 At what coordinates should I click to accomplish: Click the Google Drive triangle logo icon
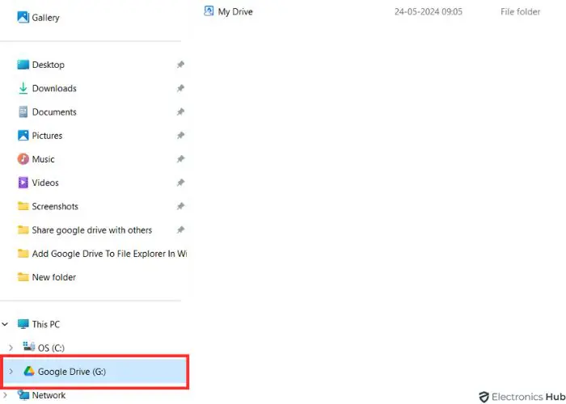click(x=29, y=371)
